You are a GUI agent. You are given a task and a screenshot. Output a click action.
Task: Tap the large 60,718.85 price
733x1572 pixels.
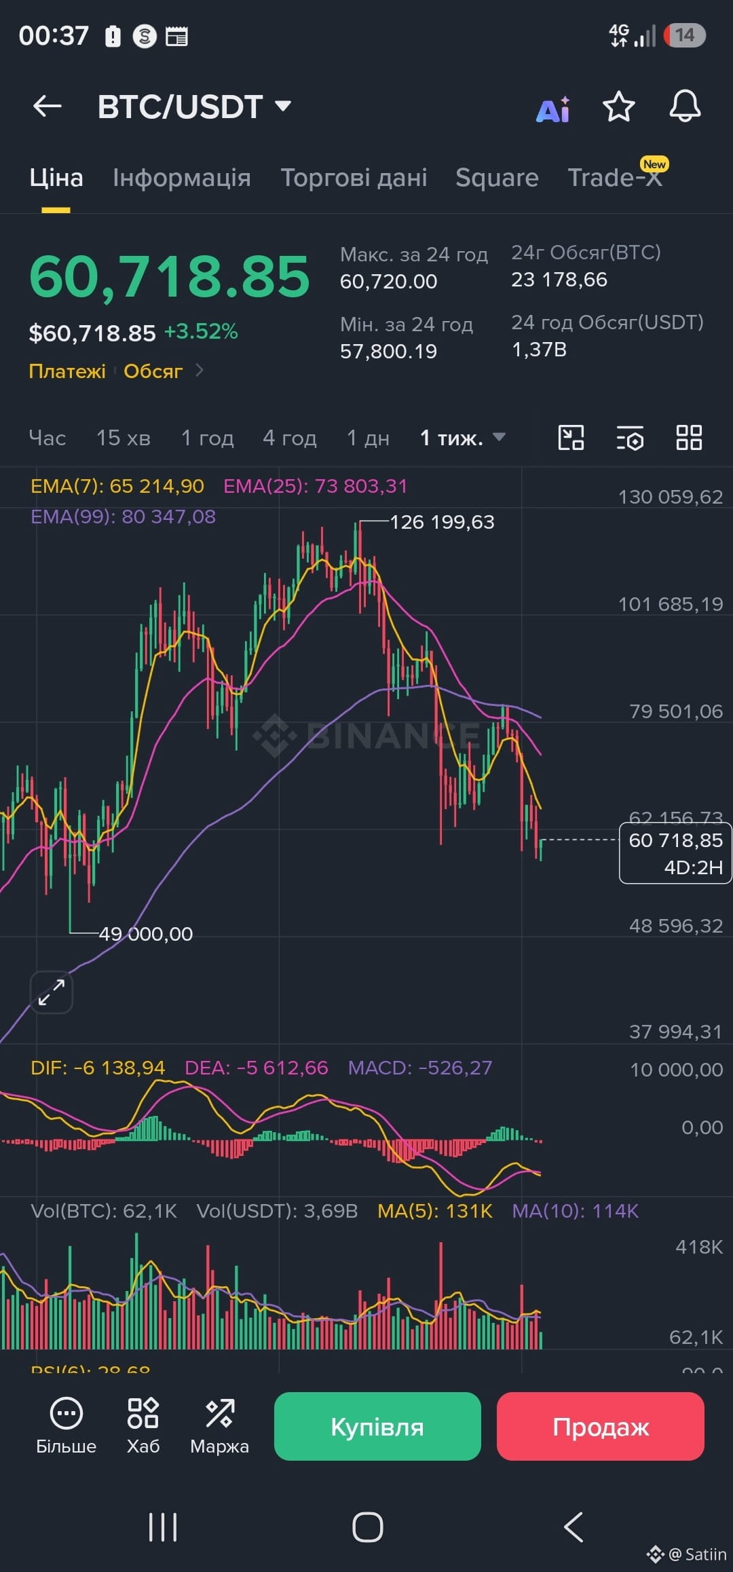coord(170,277)
